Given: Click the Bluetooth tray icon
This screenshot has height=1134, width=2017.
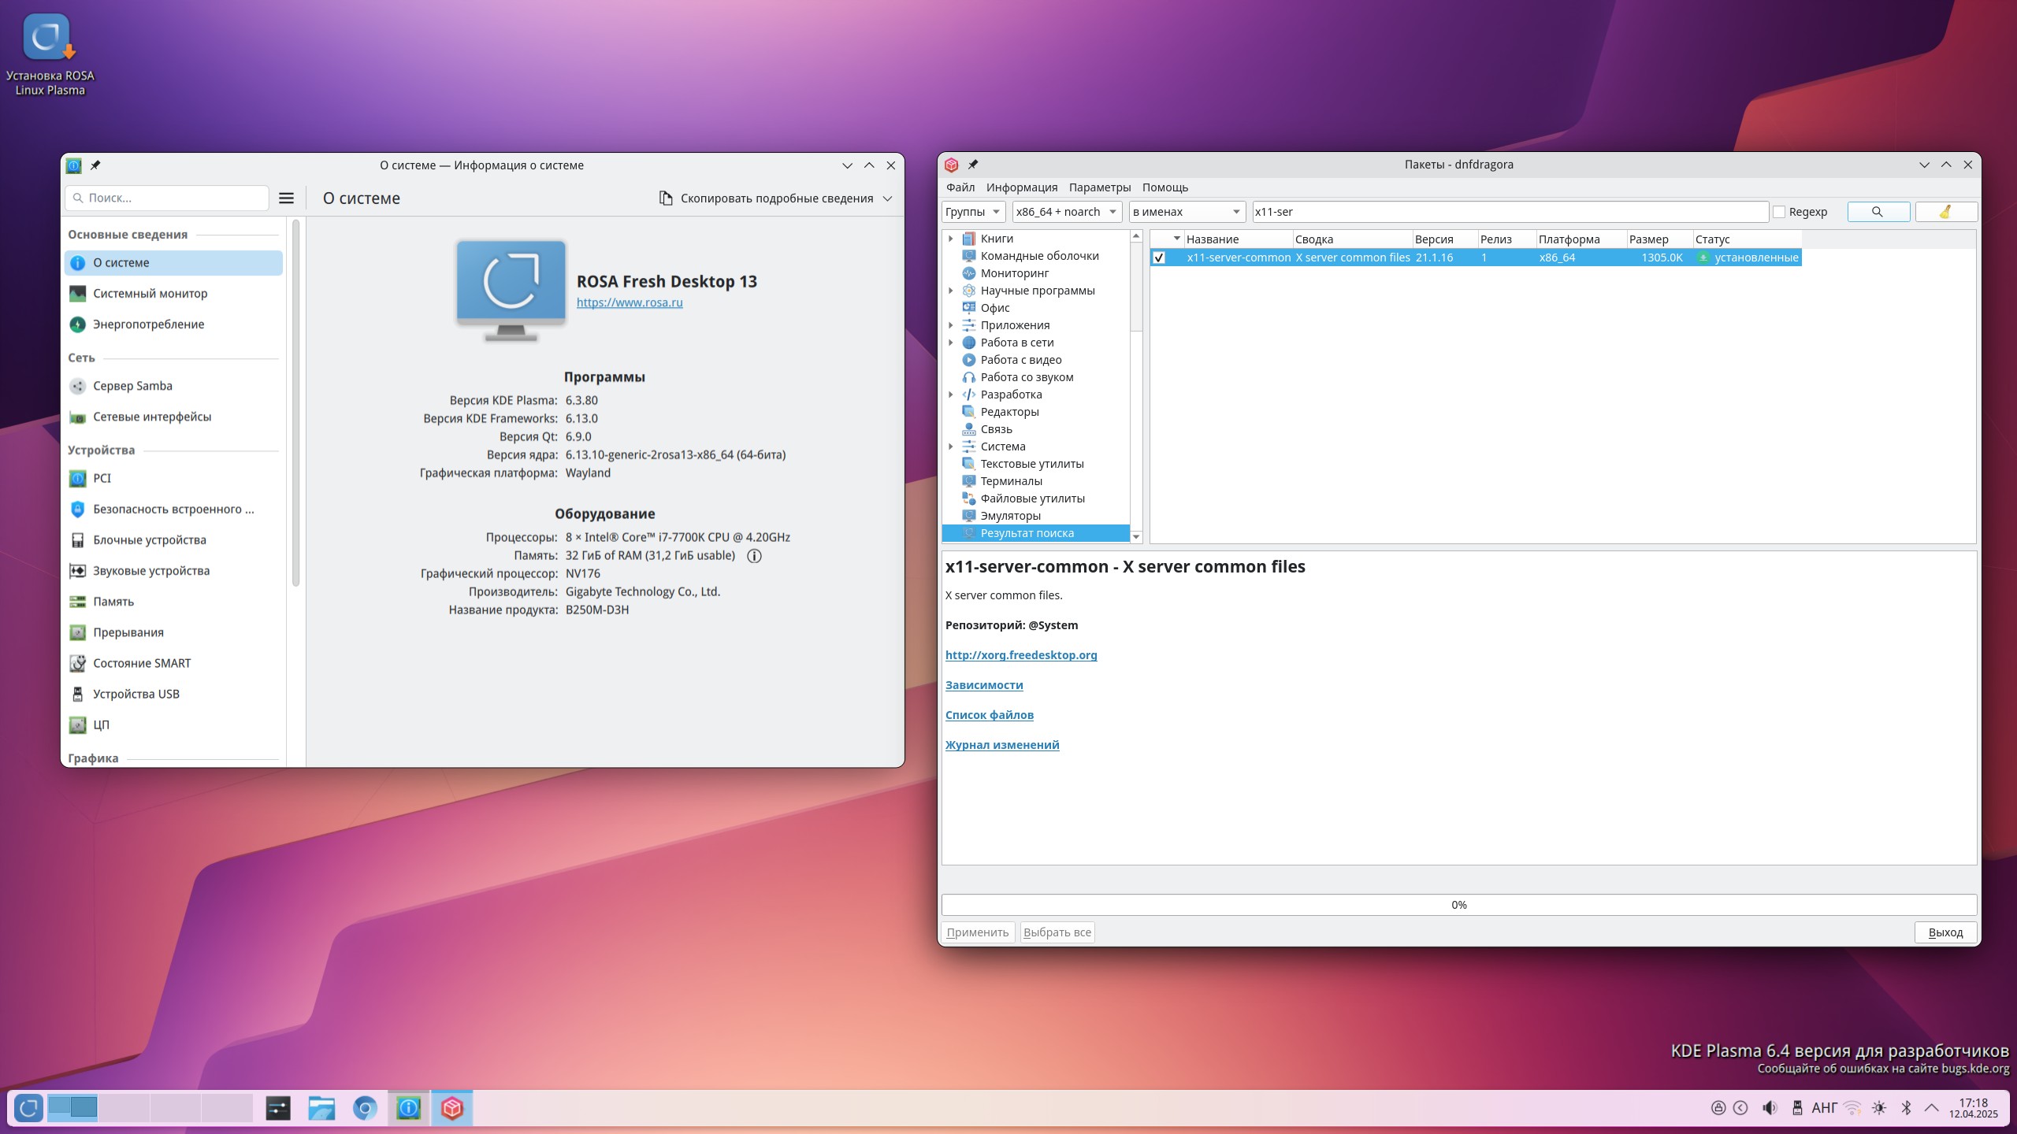Looking at the screenshot, I should (x=1906, y=1108).
